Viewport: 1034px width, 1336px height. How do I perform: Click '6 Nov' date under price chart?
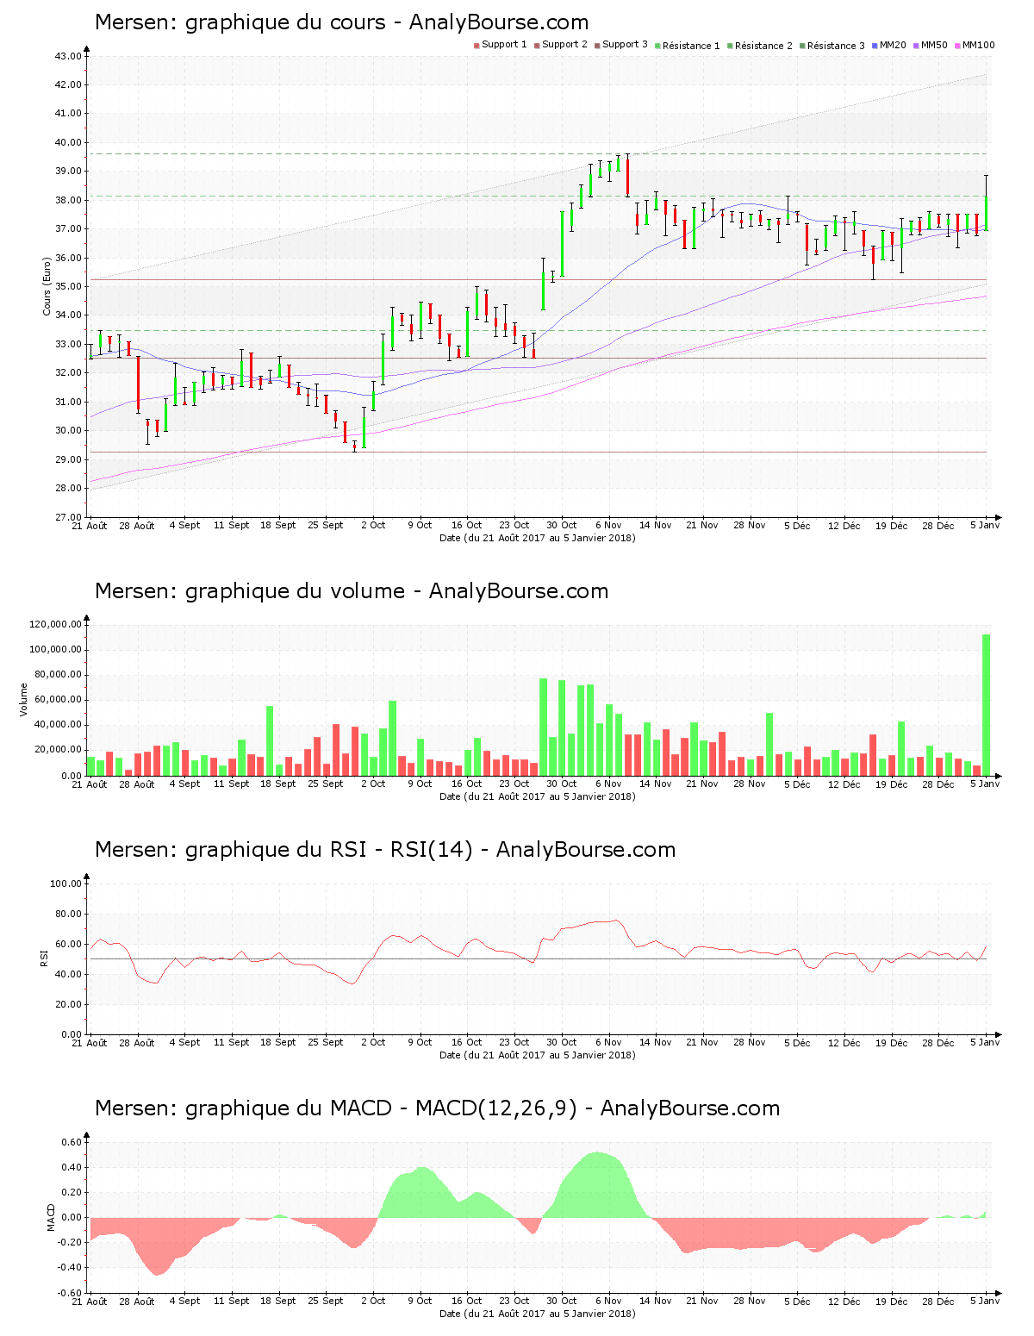point(608,525)
